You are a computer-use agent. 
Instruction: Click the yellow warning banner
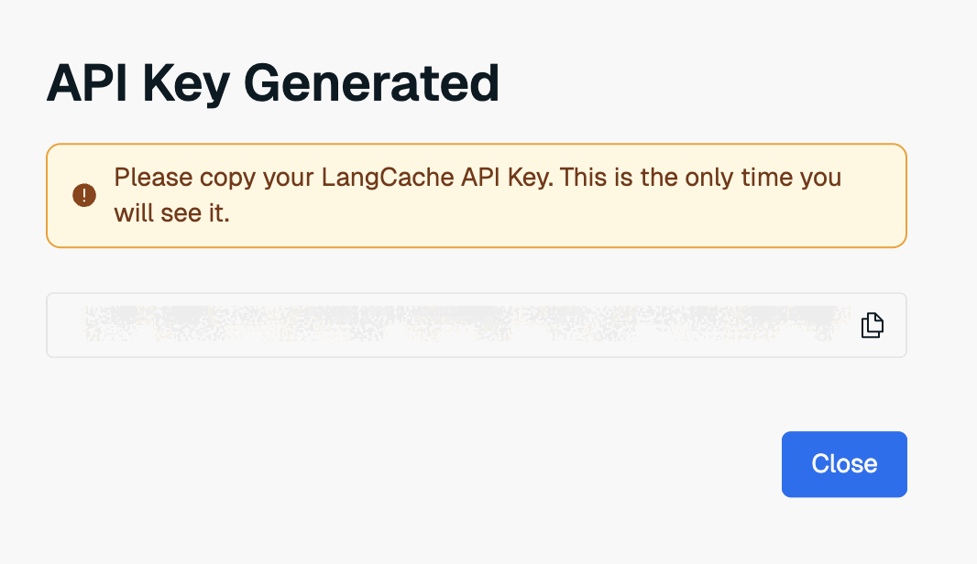(x=476, y=195)
